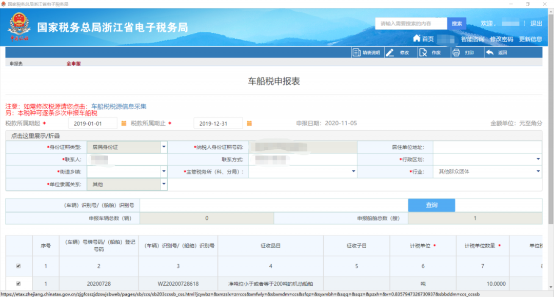
Task: Click the header search input field
Action: [x=411, y=24]
